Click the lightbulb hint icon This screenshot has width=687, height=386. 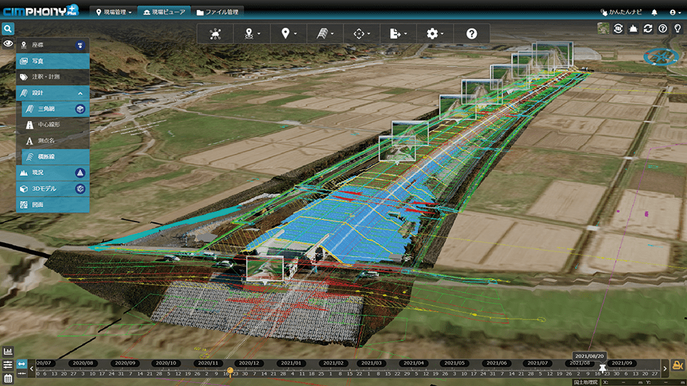pos(677,29)
